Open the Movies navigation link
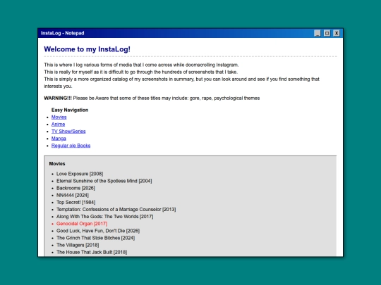Viewport: 381px width, 285px height. coord(59,118)
